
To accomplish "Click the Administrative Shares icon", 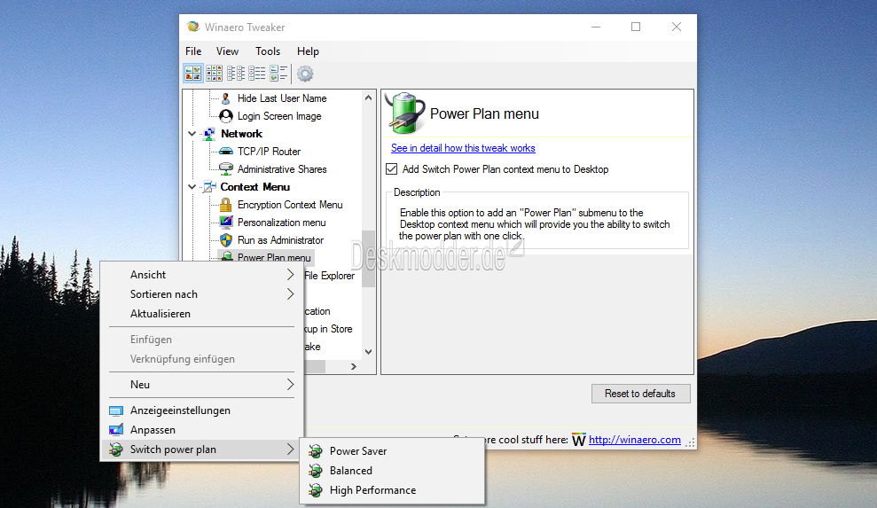I will coord(225,169).
